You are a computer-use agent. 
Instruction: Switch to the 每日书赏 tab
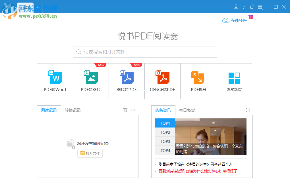(x=187, y=110)
